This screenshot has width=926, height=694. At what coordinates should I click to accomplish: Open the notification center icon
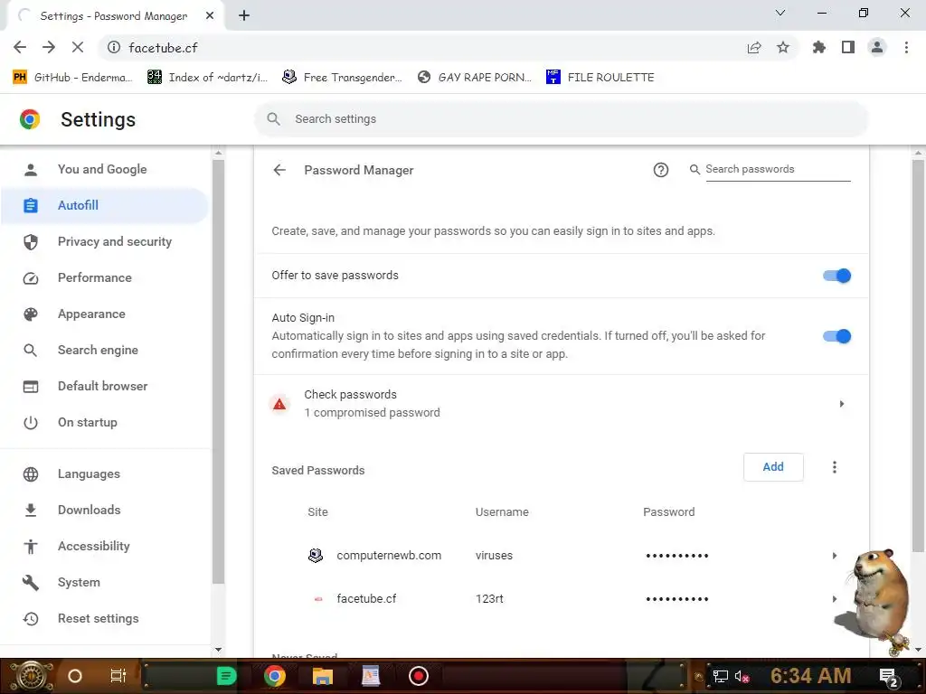pyautogui.click(x=889, y=677)
